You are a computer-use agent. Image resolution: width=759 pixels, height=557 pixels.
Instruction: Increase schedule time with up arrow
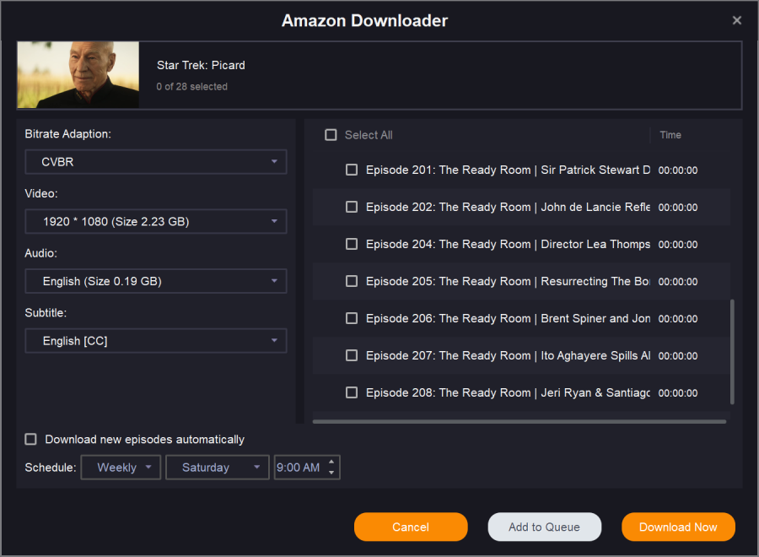pos(331,462)
